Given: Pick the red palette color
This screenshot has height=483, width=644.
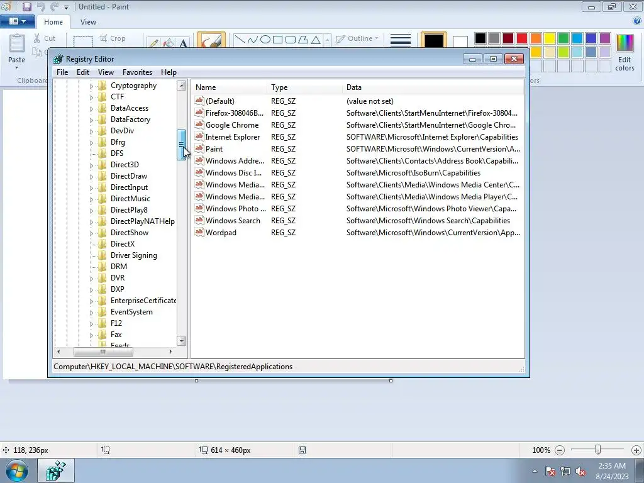Looking at the screenshot, I should [522, 38].
